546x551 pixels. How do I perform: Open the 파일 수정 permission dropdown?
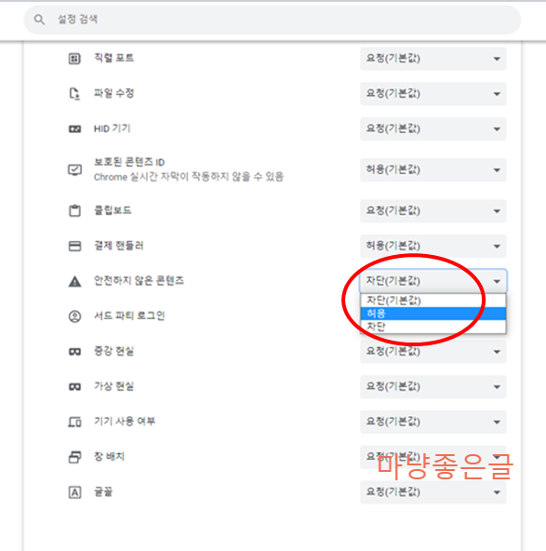433,94
